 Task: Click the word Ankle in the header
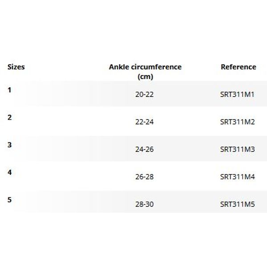[119, 67]
